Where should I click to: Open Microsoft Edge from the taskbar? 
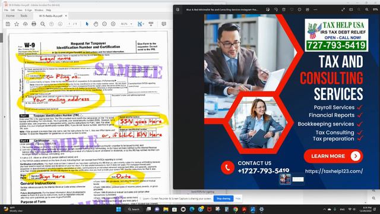[x=192, y=209]
